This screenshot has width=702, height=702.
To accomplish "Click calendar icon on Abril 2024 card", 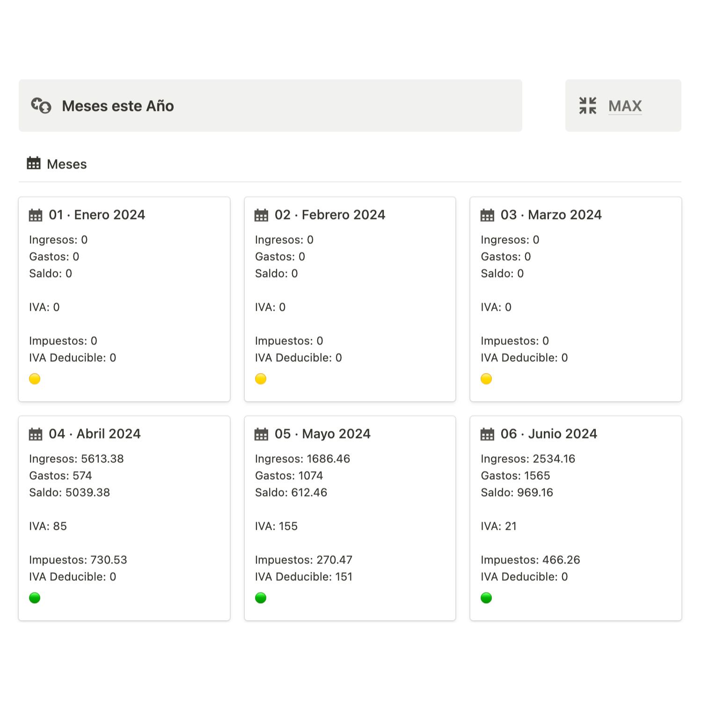I will pyautogui.click(x=36, y=434).
